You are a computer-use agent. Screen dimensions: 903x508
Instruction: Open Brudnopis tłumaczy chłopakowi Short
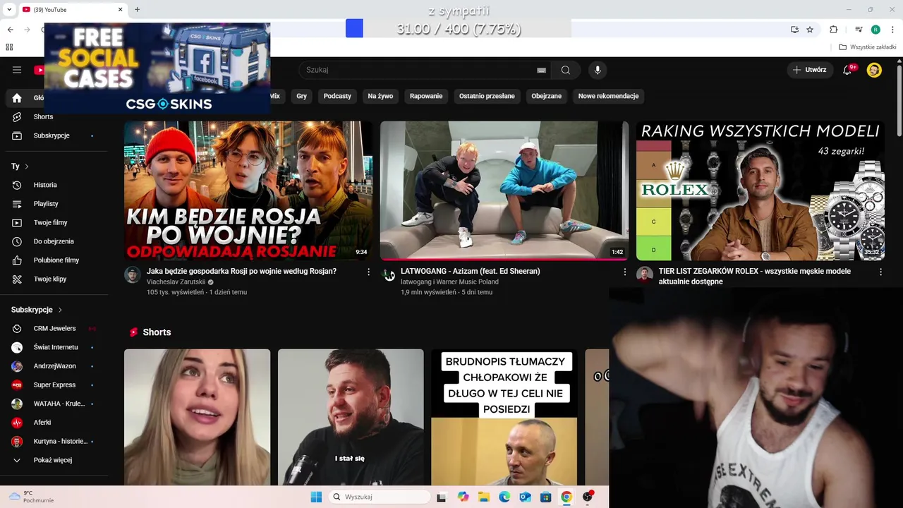click(504, 417)
